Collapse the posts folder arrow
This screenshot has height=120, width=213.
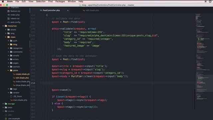pos(8,70)
